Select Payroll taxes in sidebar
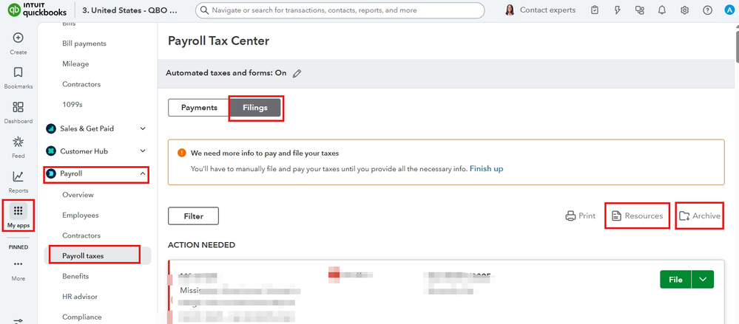Screen dimensions: 739x324 83,256
